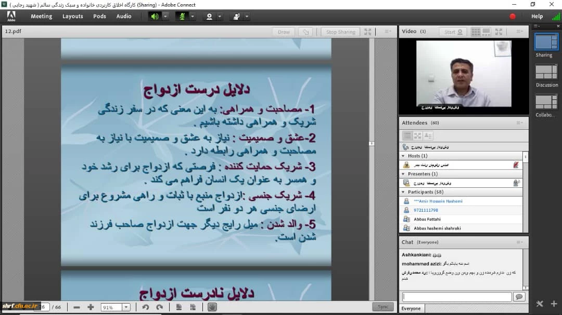Screen dimensions: 562x315
Task: Click the chat send message icon
Action: tap(518, 297)
